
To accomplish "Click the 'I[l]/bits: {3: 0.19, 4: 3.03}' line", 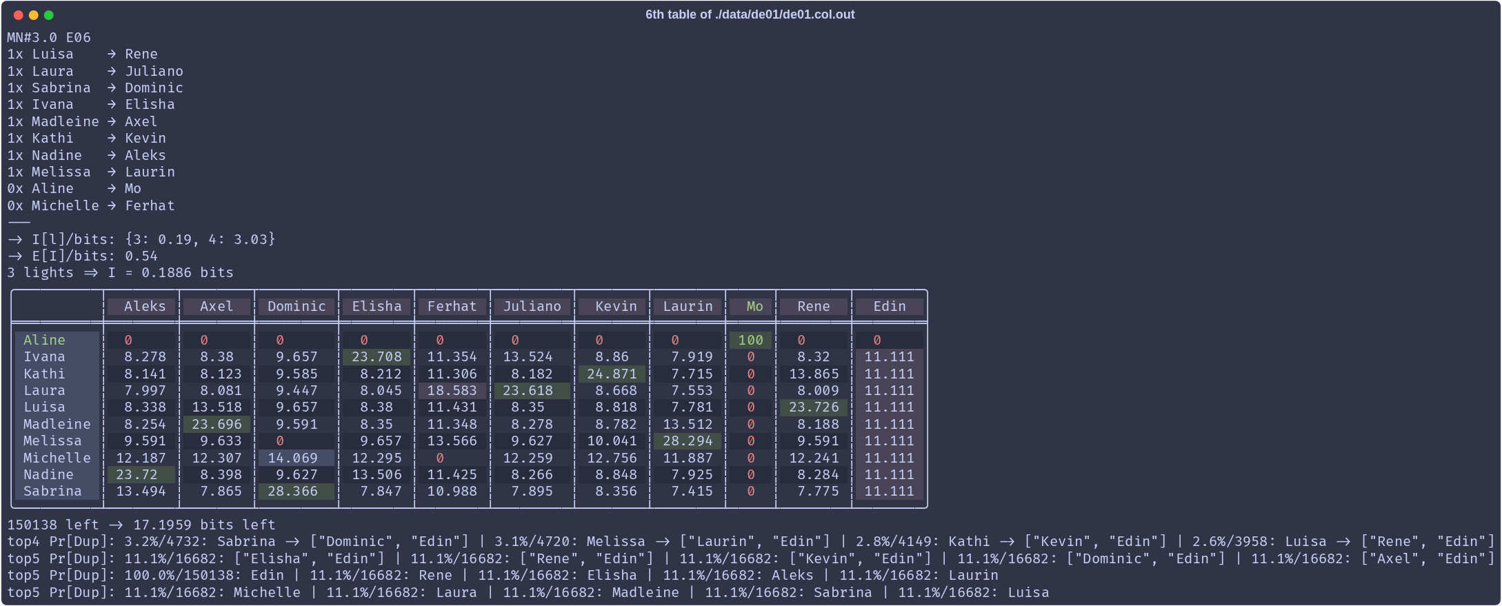I will (141, 239).
